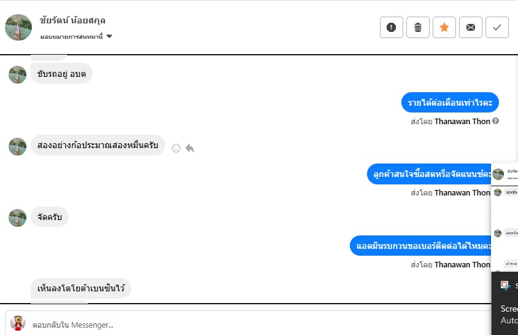The width and height of the screenshot is (518, 335).
Task: Click the blue message asking for contact number
Action: click(423, 246)
